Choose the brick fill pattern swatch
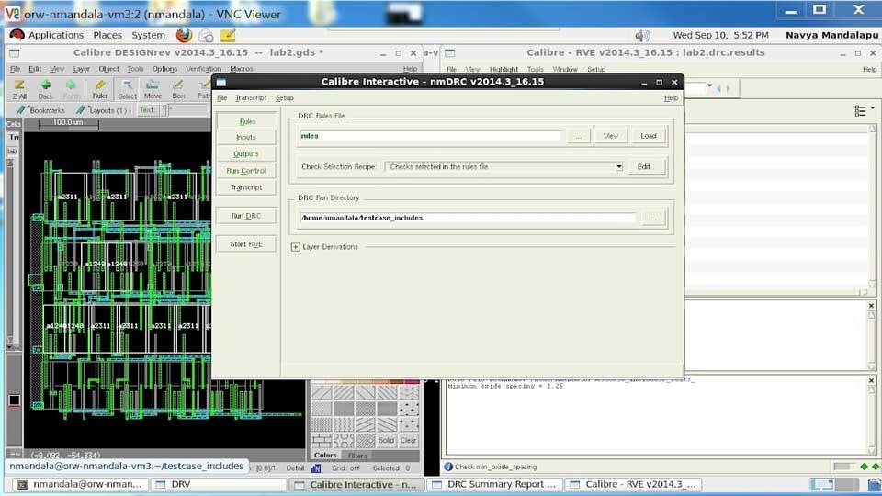Screen dimensions: 882x496 tap(322, 440)
